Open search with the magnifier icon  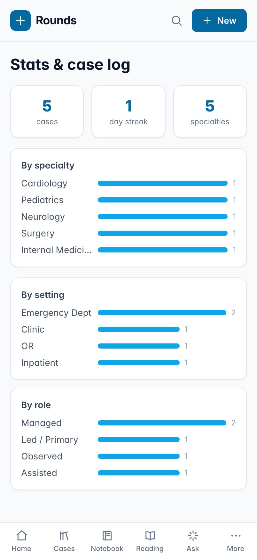point(177,21)
